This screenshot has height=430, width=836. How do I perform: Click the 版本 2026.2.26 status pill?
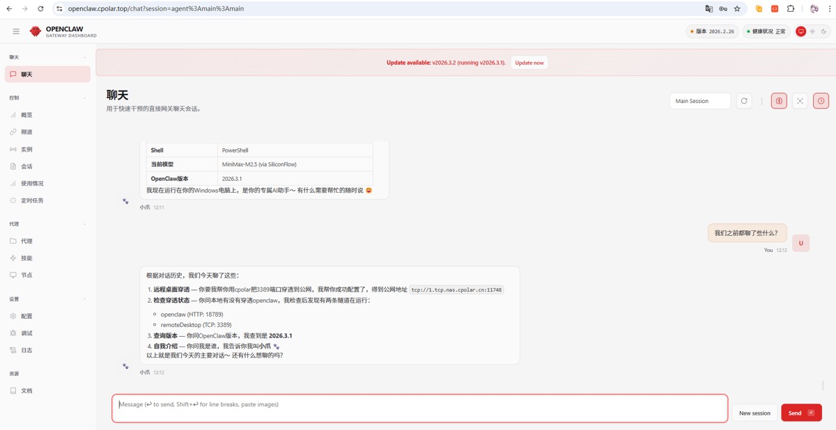[712, 31]
